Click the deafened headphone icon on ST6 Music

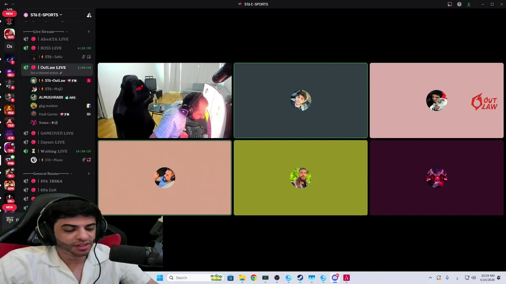[89, 160]
